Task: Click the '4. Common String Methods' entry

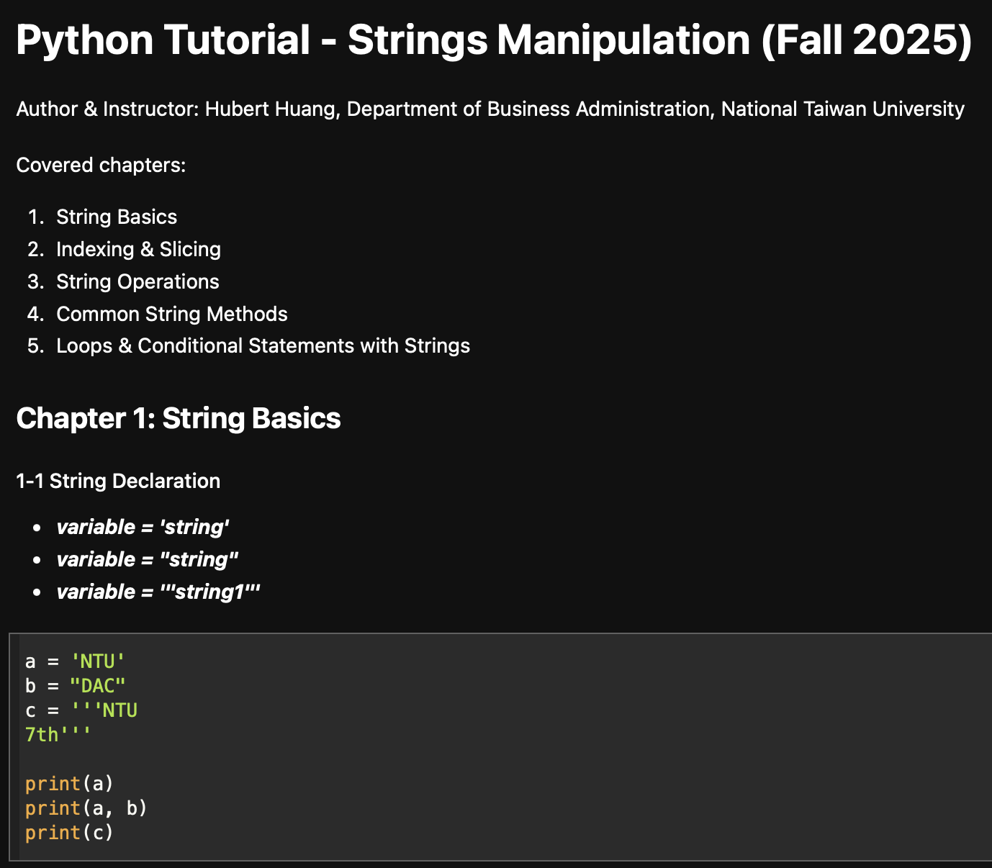Action: point(171,314)
